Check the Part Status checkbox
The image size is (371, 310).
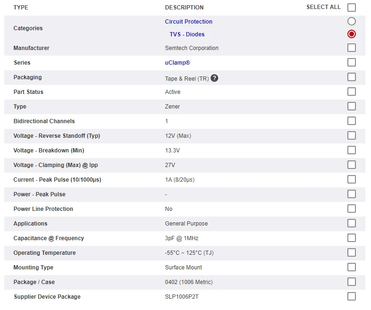coord(351,92)
